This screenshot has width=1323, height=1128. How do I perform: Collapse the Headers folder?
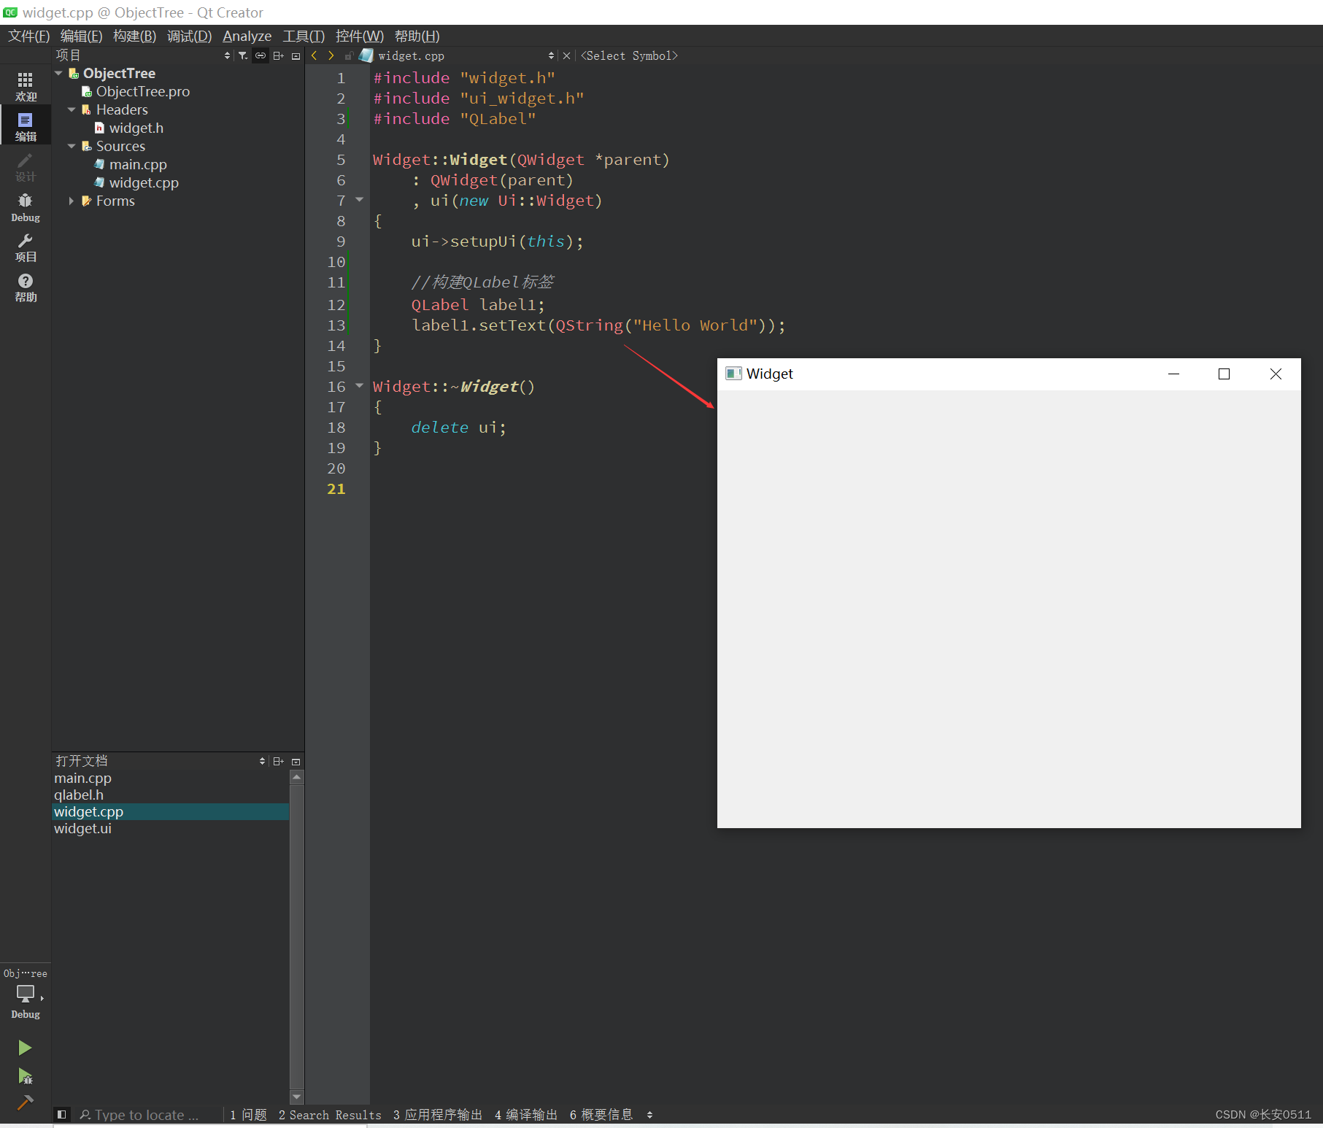72,109
